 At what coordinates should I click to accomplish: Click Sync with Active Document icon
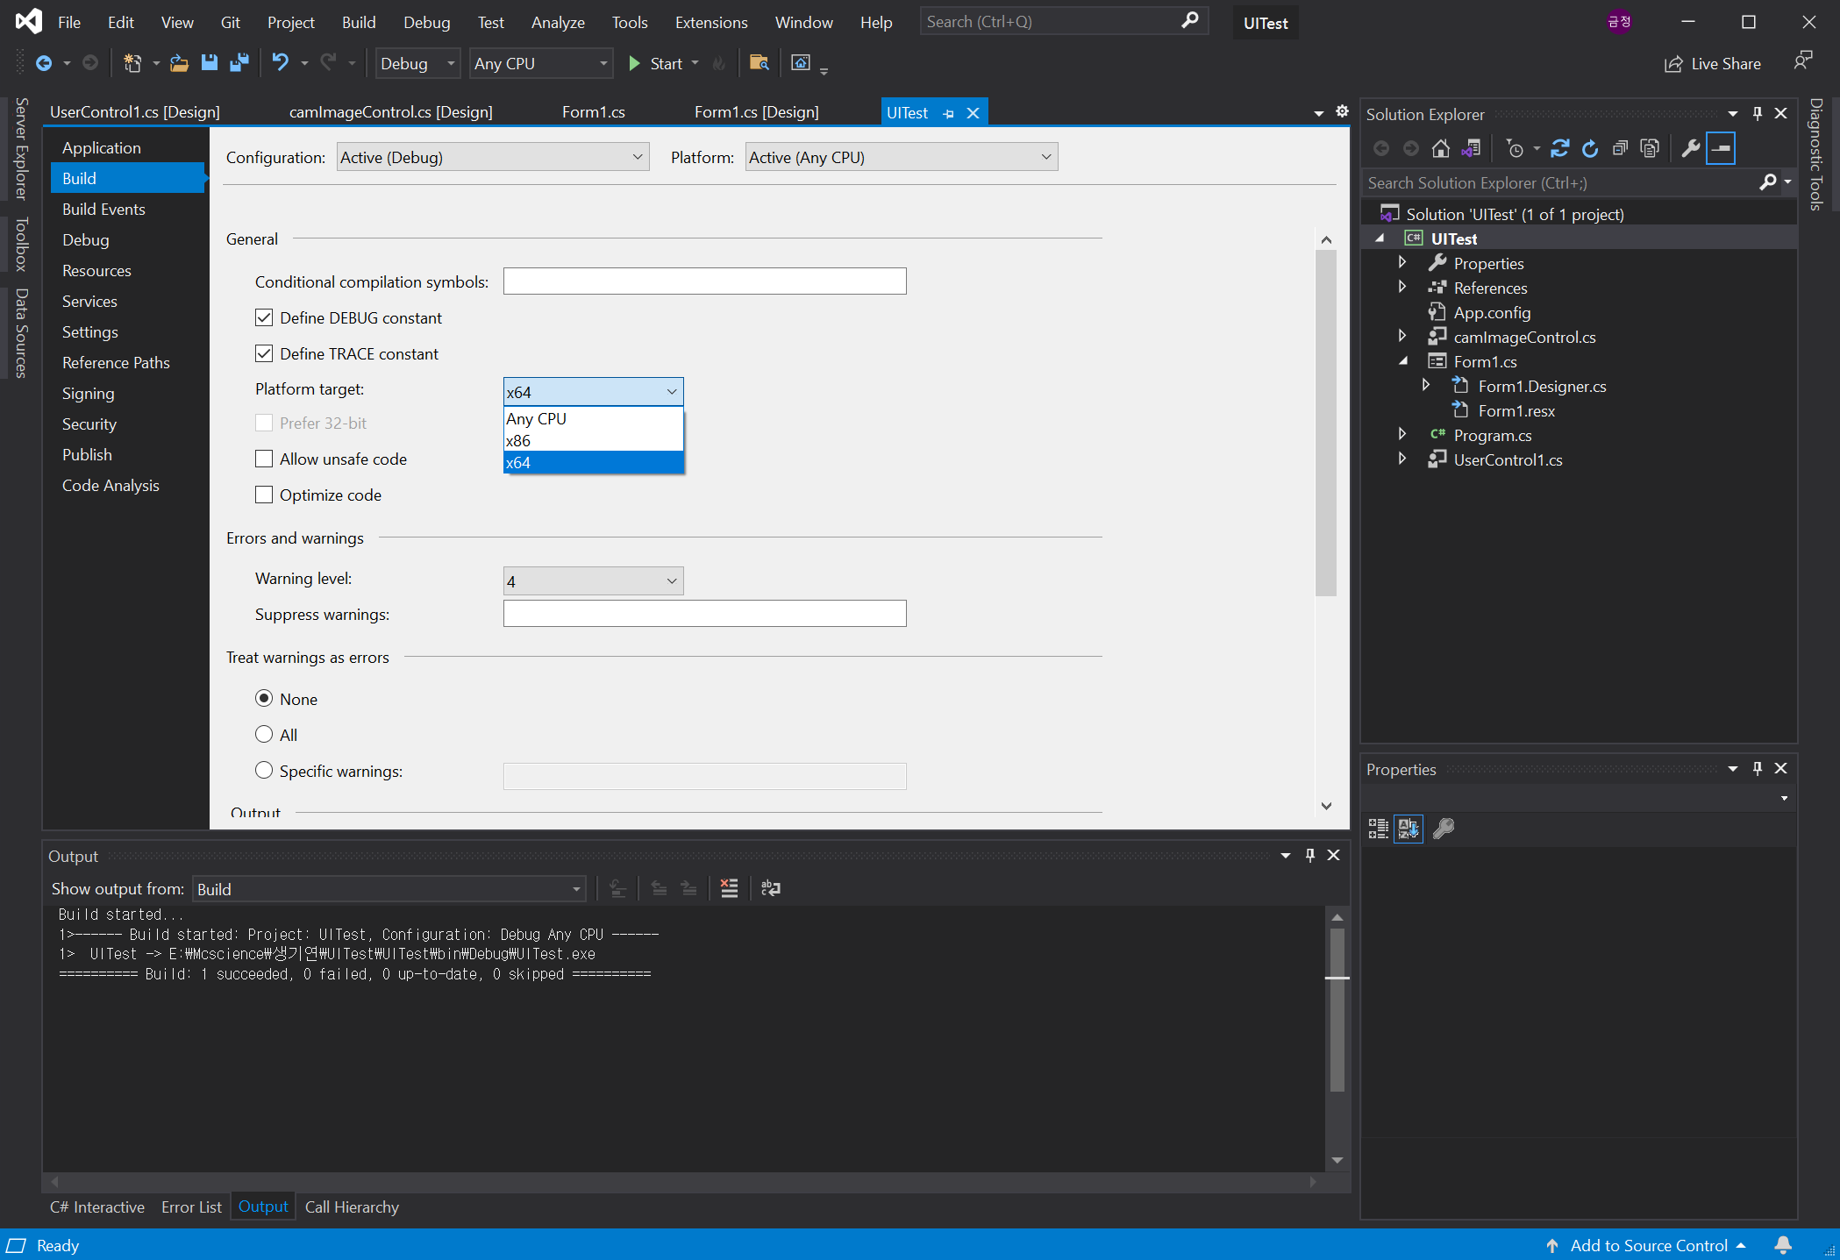[x=1560, y=148]
